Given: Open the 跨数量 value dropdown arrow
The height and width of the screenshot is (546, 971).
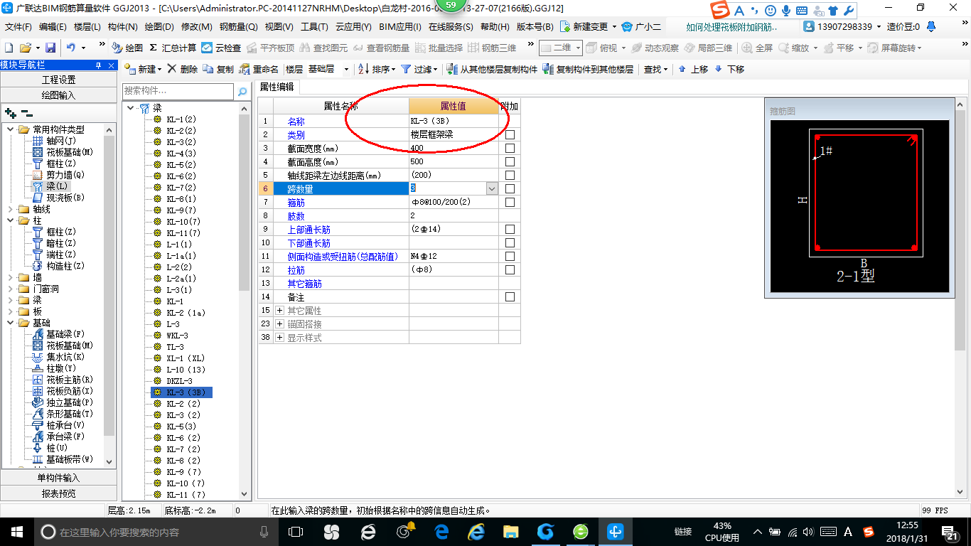Looking at the screenshot, I should click(x=492, y=189).
